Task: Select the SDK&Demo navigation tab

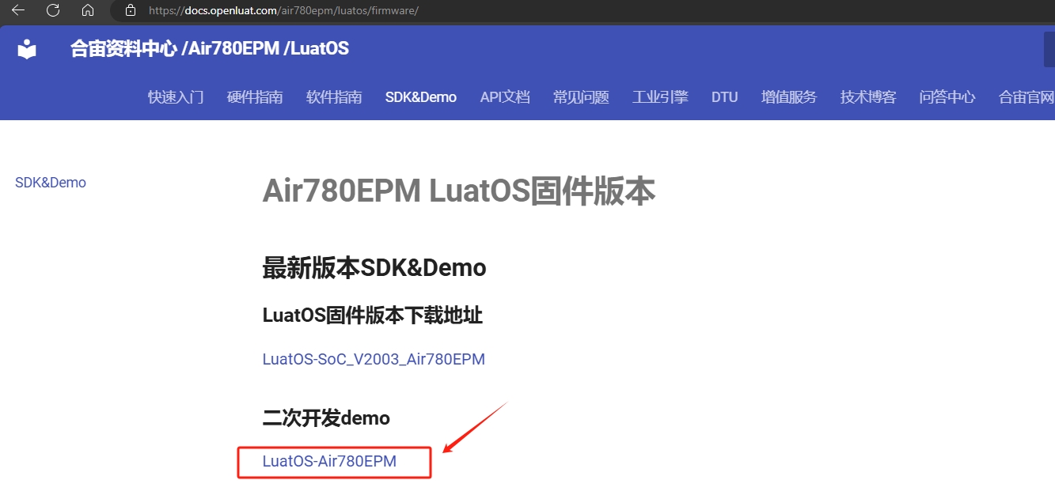Action: [421, 97]
